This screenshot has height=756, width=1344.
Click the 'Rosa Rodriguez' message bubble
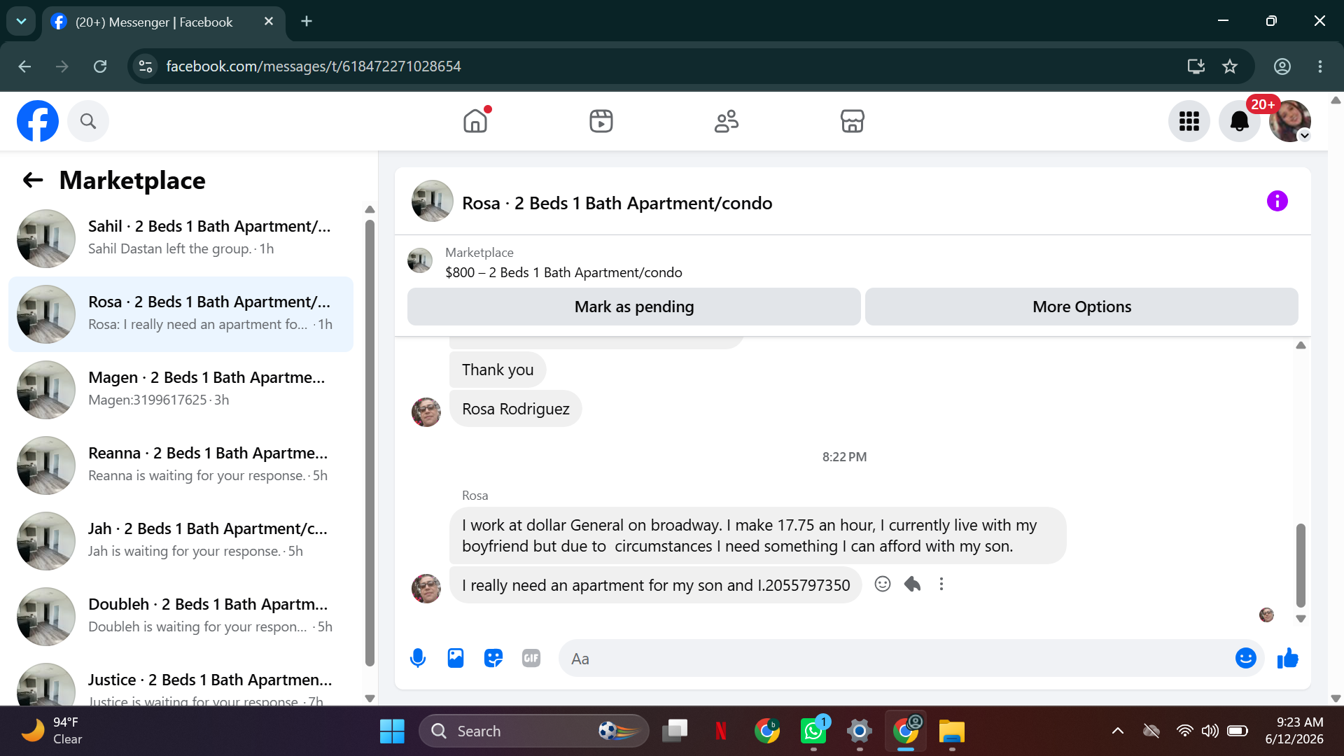click(516, 409)
